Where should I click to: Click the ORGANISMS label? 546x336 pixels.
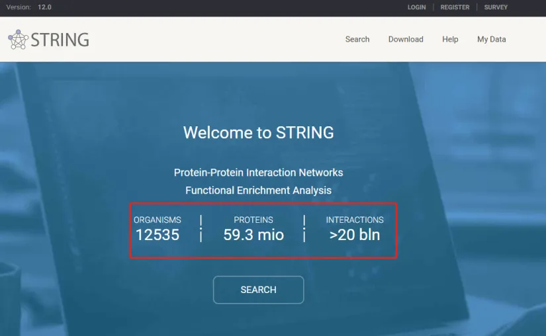coord(158,220)
